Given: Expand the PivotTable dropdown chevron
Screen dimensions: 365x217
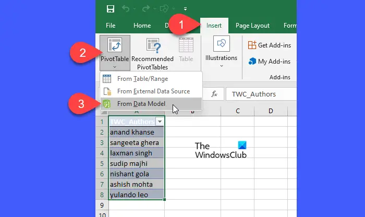Looking at the screenshot, I should coord(115,67).
